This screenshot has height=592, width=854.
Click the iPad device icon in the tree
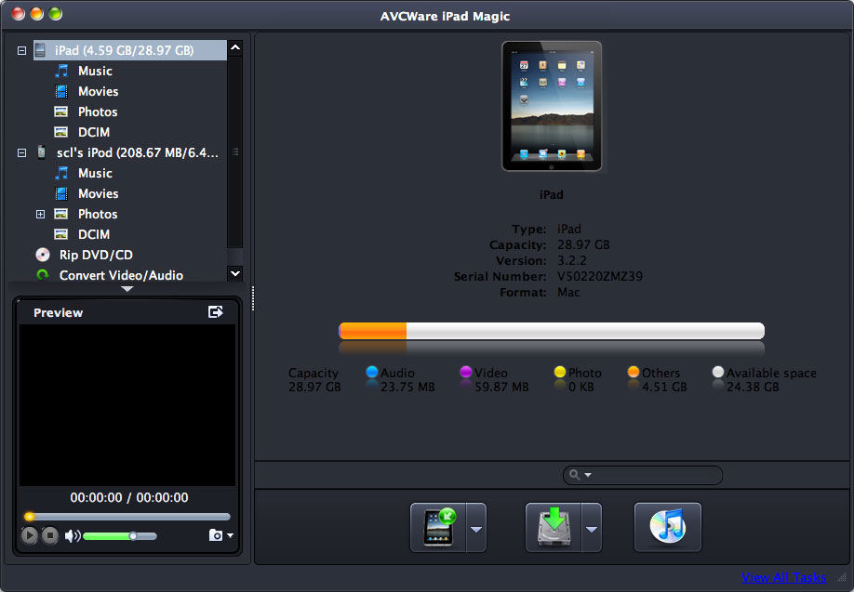(x=40, y=50)
